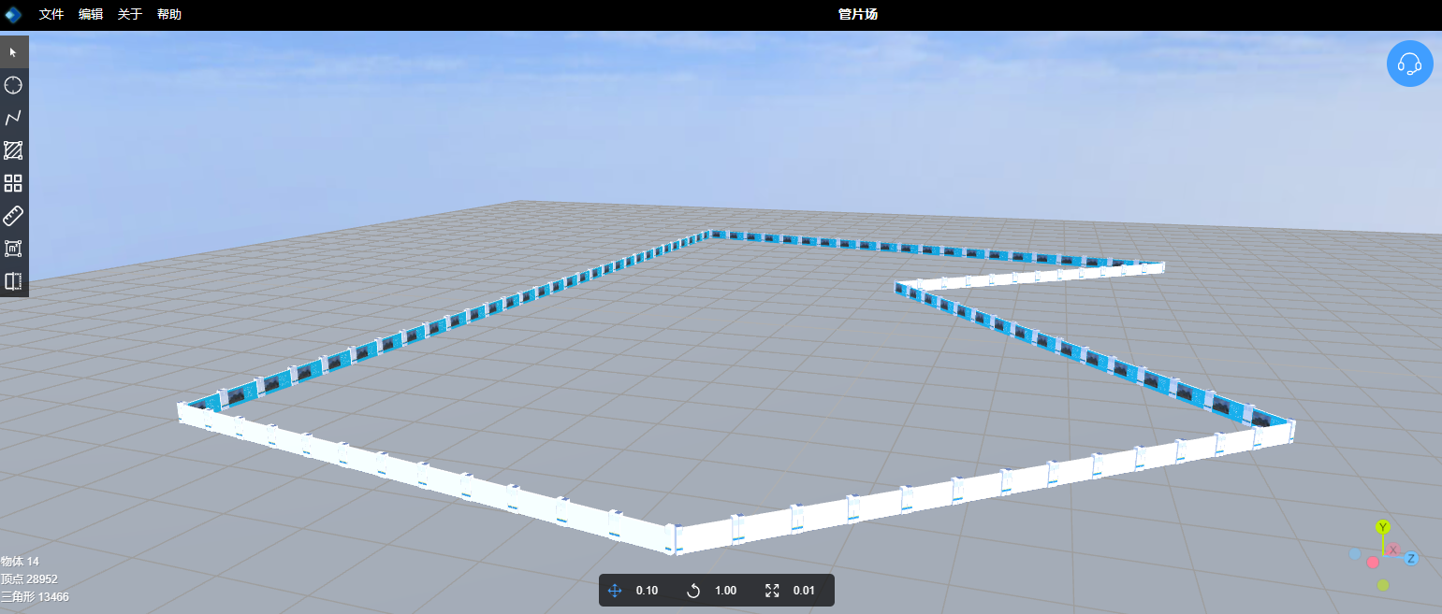
Task: Click the X axis on the view gizmo
Action: pos(1392,550)
